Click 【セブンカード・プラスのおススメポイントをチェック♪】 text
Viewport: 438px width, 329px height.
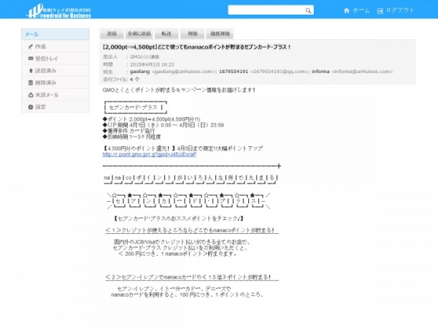[x=179, y=219]
